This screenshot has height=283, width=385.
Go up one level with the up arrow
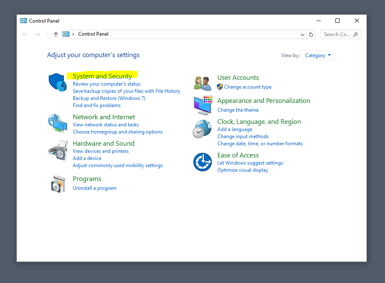(56, 34)
